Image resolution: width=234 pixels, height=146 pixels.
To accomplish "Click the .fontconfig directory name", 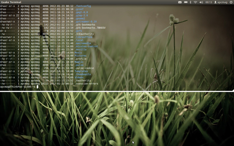I will (x=83, y=6).
